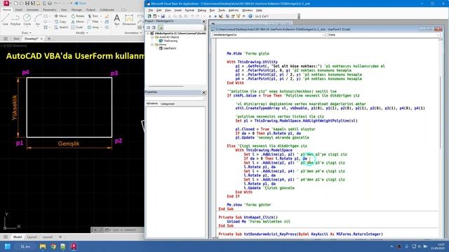Select the Dimension annotation tool

129,20
